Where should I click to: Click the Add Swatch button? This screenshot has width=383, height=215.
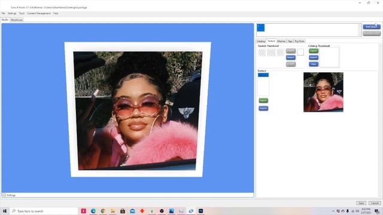[x=372, y=27]
